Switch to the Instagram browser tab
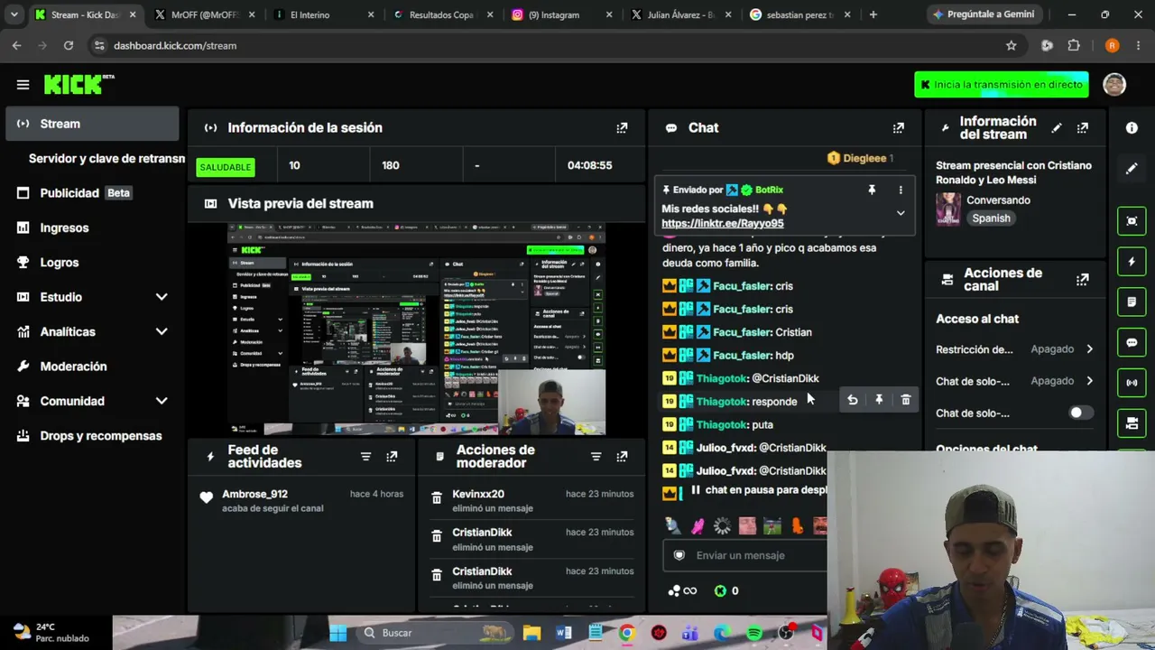 (562, 14)
